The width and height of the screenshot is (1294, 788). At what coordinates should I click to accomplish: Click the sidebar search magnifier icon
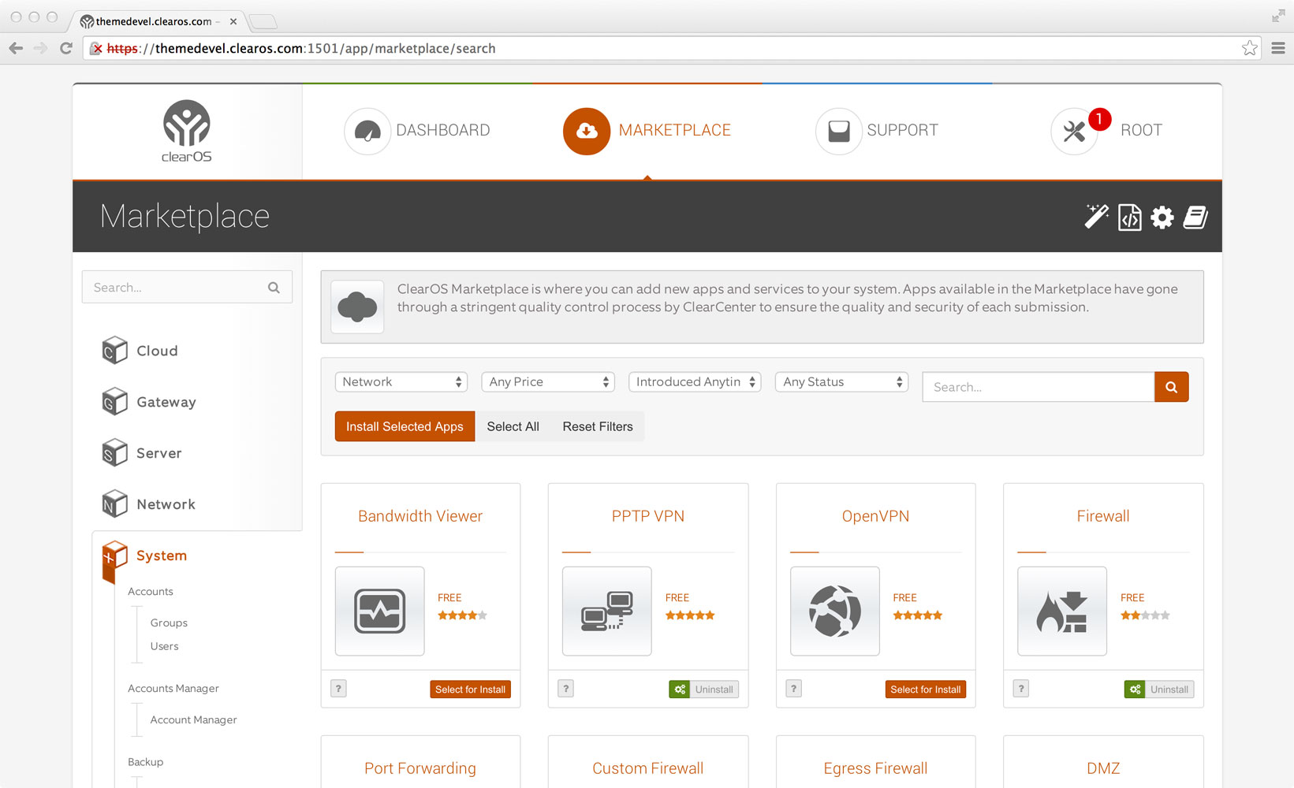point(274,288)
